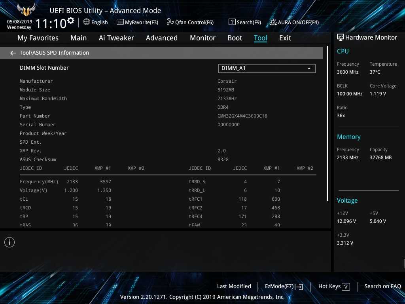Image resolution: width=405 pixels, height=304 pixels.
Task: Click the DIMM_A1 dropdown arrow
Action: [309, 68]
